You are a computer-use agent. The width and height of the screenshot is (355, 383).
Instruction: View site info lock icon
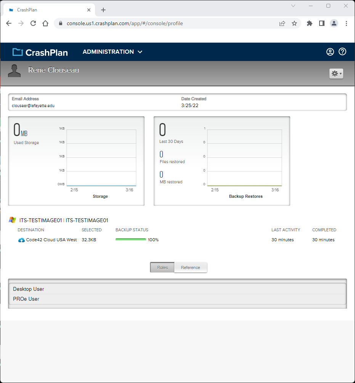click(x=61, y=24)
